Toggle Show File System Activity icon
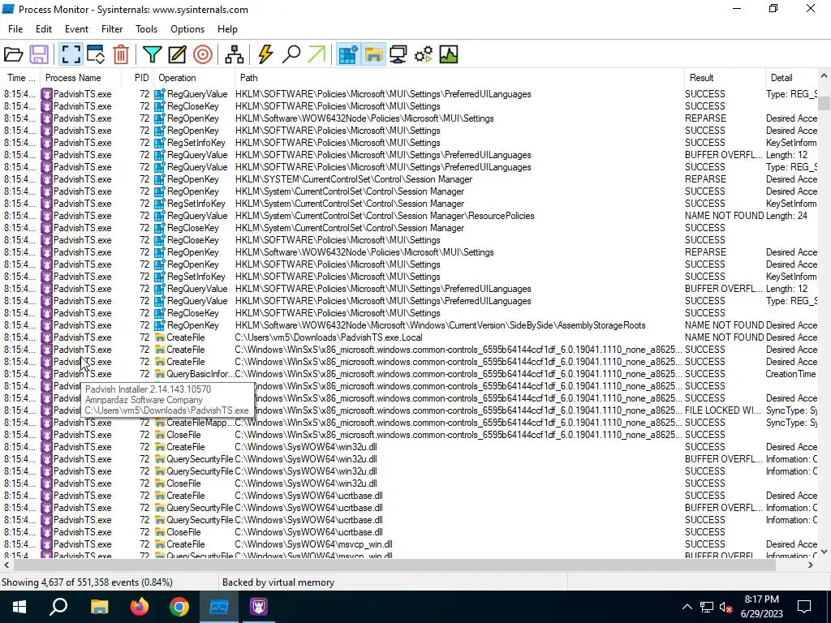831x623 pixels. pyautogui.click(x=373, y=54)
